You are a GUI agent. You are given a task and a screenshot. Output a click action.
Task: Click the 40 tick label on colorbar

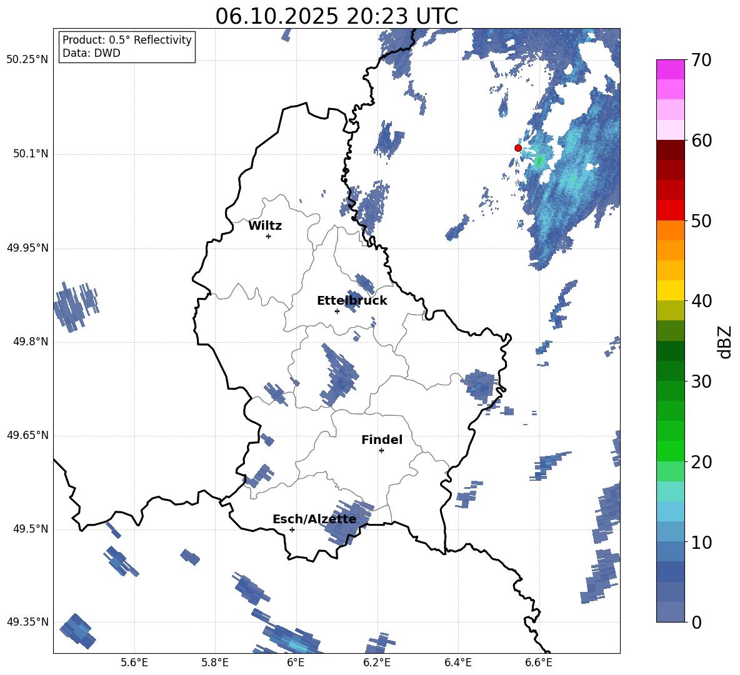[701, 301]
